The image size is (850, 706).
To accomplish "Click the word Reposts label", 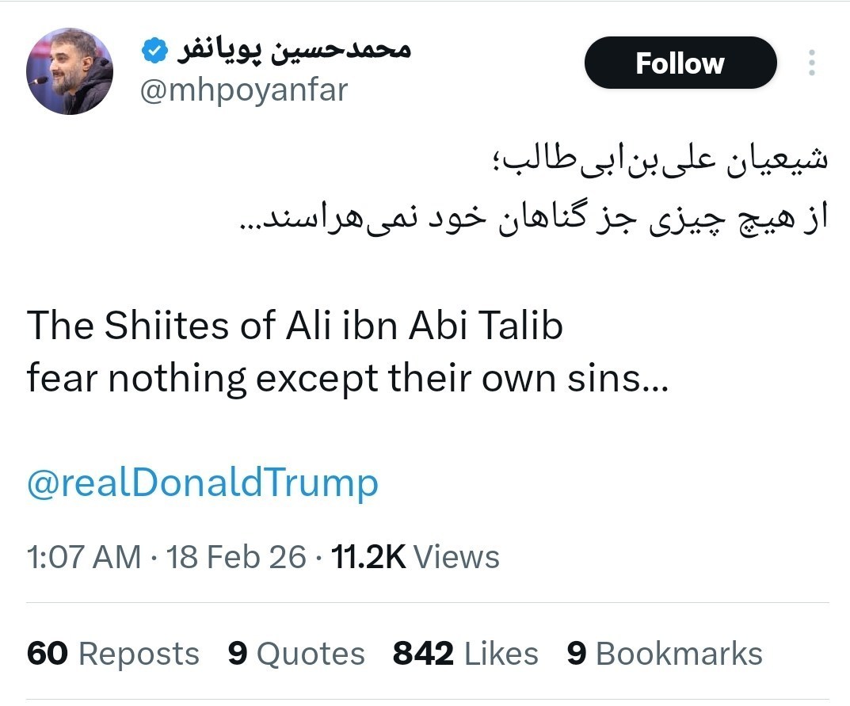I will coord(139,653).
